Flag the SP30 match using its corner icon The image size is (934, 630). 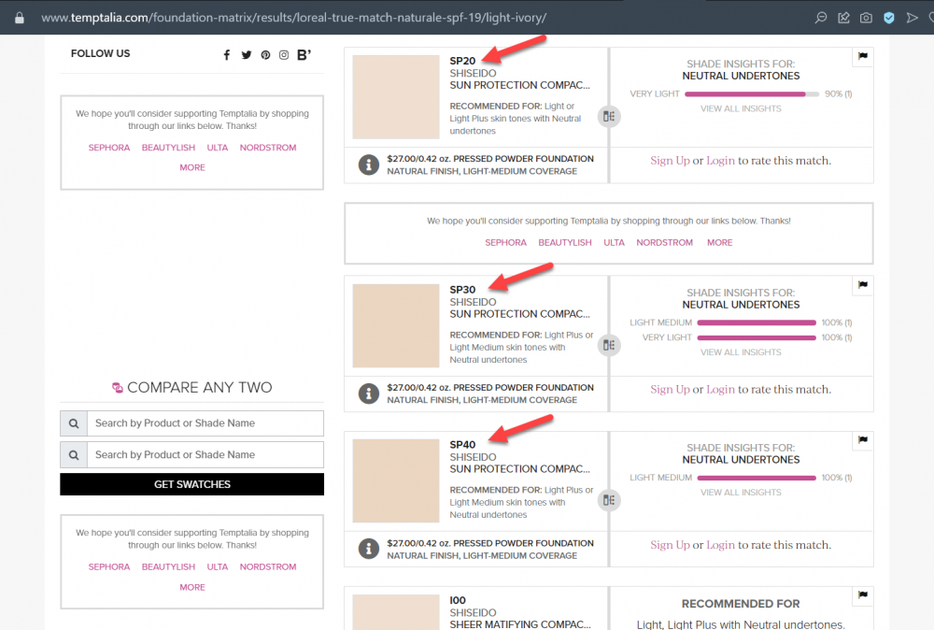(x=861, y=285)
